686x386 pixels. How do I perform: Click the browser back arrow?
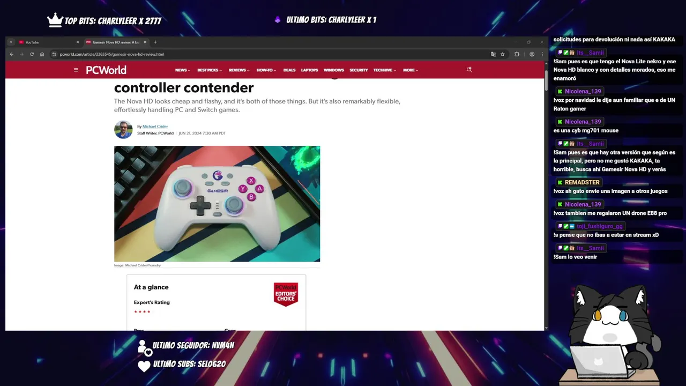(x=11, y=54)
